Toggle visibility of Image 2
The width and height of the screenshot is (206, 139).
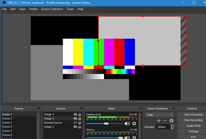(75, 127)
